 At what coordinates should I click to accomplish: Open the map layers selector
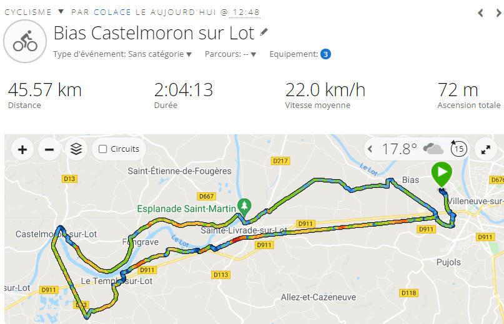tap(76, 149)
